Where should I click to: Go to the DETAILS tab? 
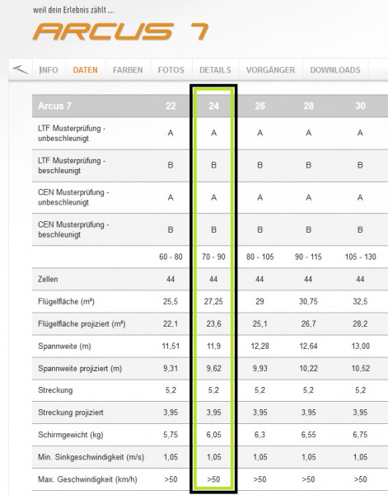[x=215, y=70]
